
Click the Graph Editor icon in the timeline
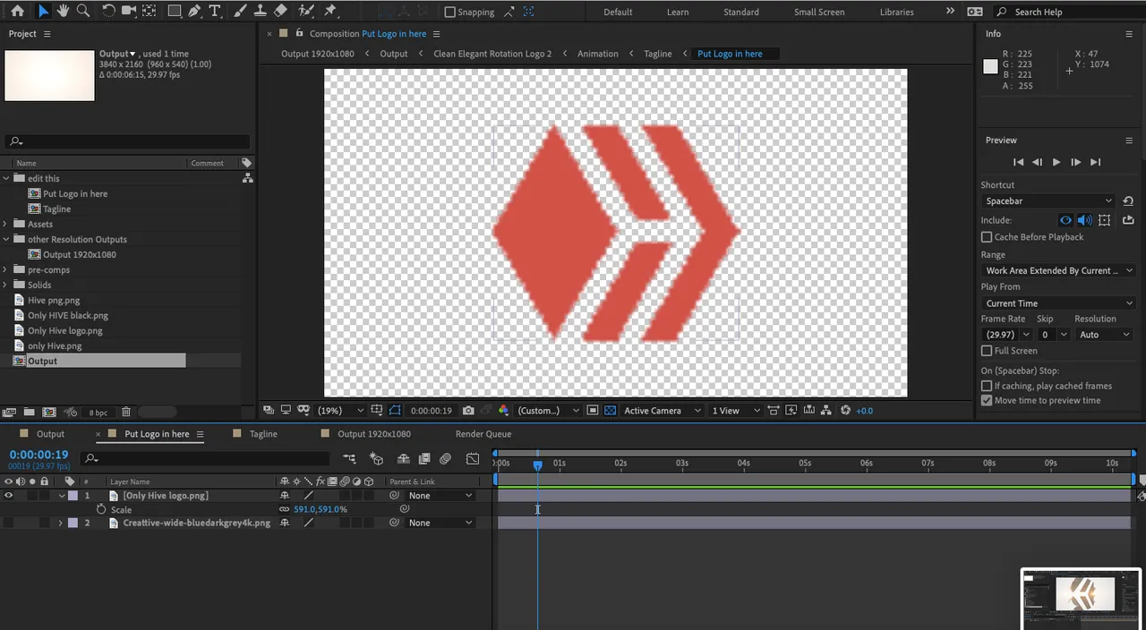click(473, 459)
